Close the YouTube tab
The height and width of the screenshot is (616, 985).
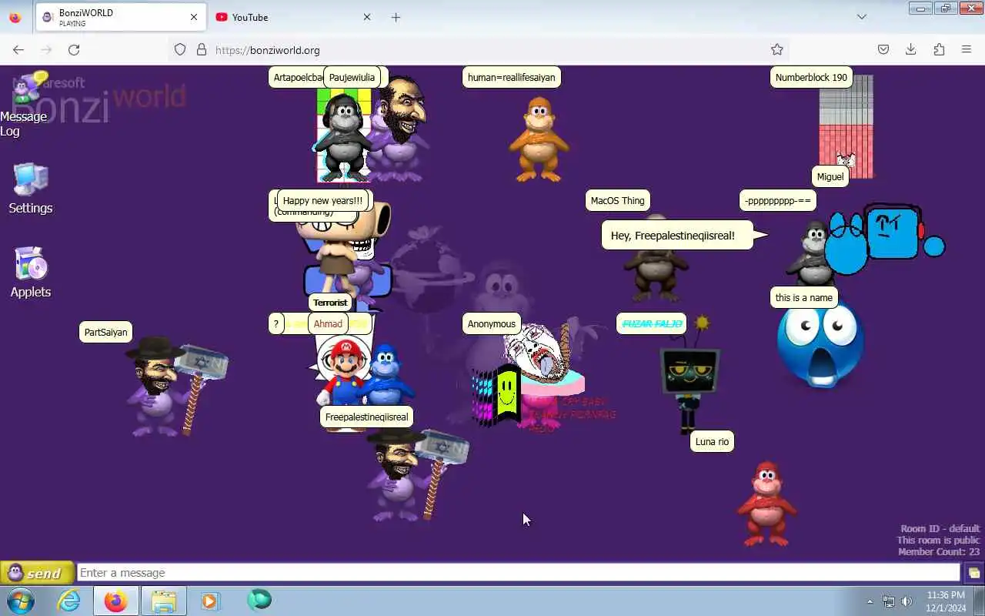coord(367,17)
